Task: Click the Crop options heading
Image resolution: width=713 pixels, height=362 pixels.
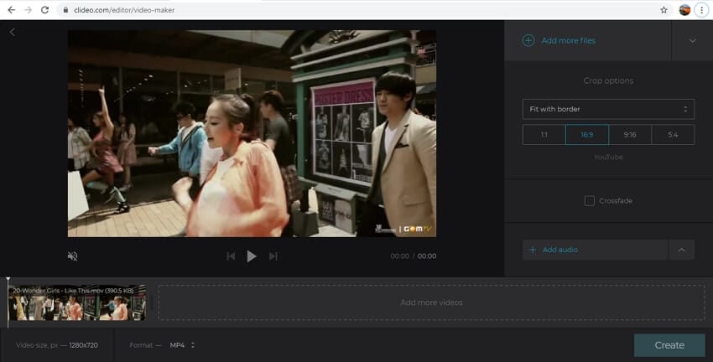Action: (608, 80)
